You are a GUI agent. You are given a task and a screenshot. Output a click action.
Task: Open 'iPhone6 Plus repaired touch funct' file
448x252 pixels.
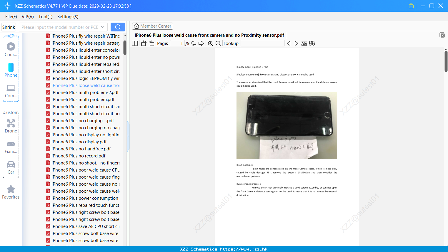click(83, 205)
